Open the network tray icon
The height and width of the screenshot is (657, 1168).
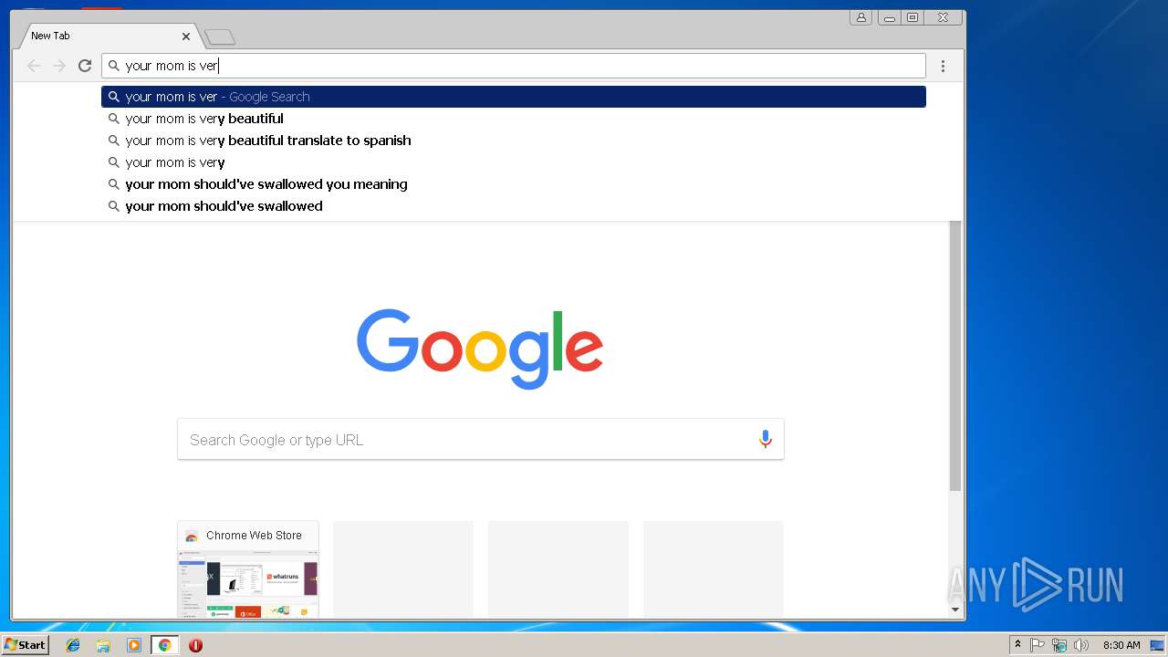[1059, 645]
